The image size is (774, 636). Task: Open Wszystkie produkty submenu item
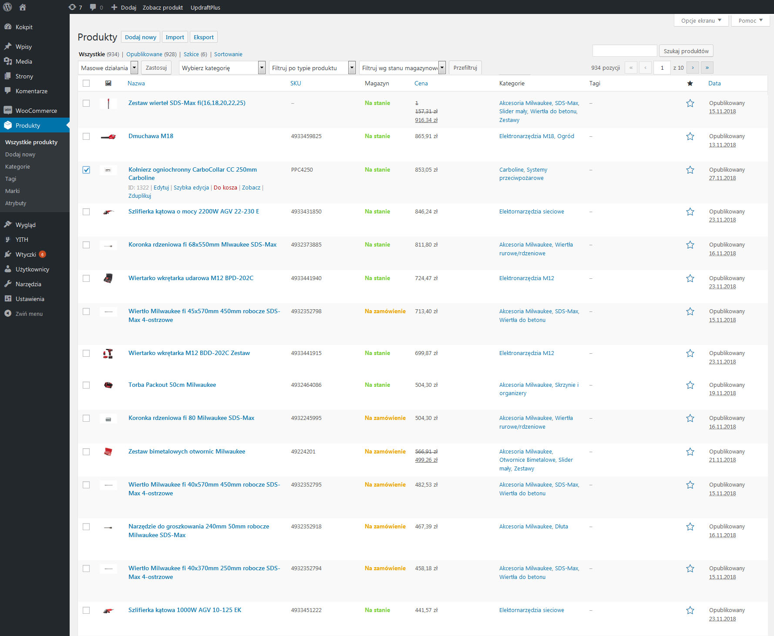coord(31,142)
